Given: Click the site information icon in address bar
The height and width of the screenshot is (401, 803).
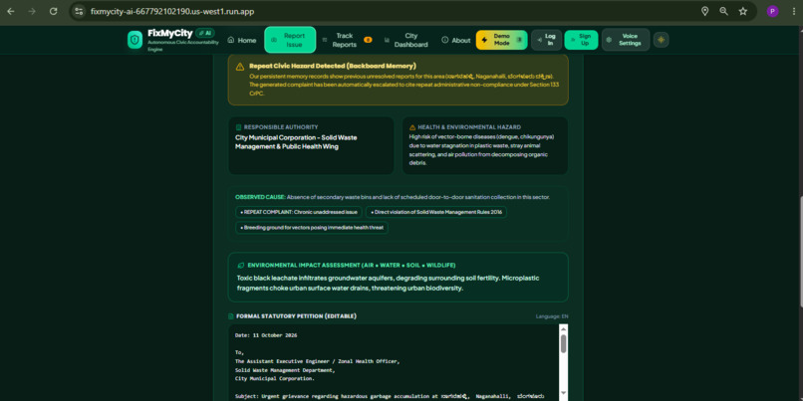Looking at the screenshot, I should pyautogui.click(x=78, y=11).
